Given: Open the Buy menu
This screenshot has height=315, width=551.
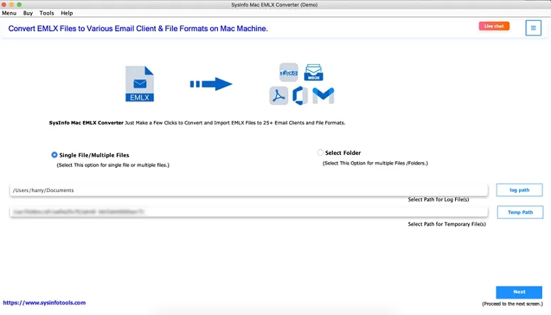Looking at the screenshot, I should [28, 13].
